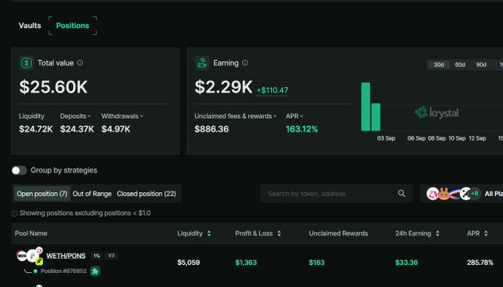Select the Positions tab

(73, 26)
